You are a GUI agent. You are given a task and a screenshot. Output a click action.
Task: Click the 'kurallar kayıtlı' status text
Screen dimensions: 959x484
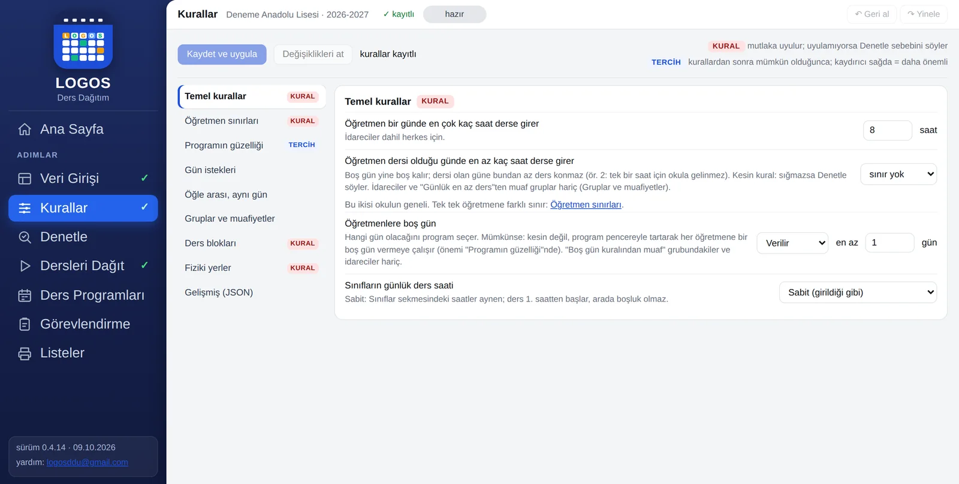pos(388,54)
